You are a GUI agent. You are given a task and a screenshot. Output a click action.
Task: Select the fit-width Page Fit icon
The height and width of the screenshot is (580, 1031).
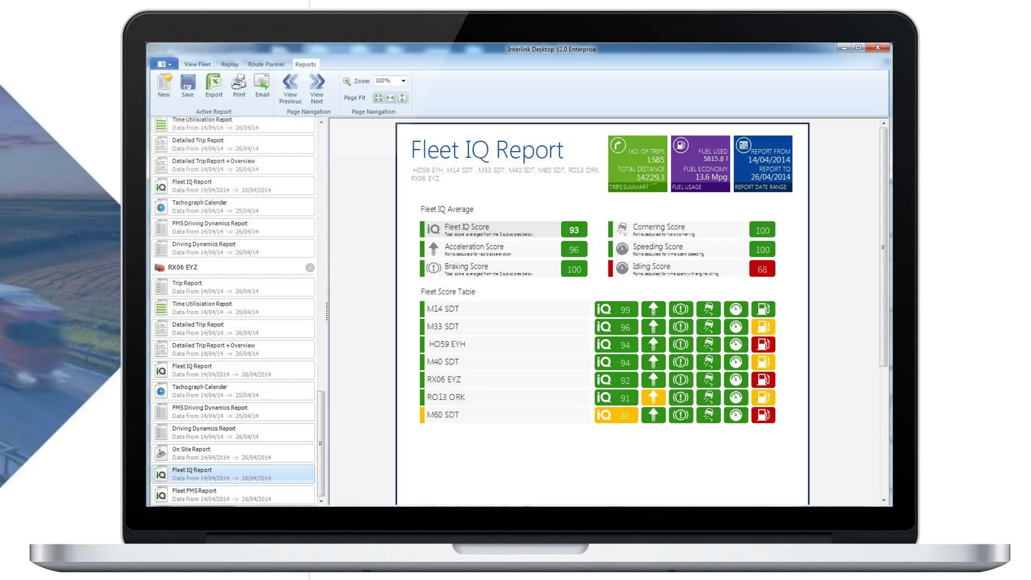(x=390, y=98)
